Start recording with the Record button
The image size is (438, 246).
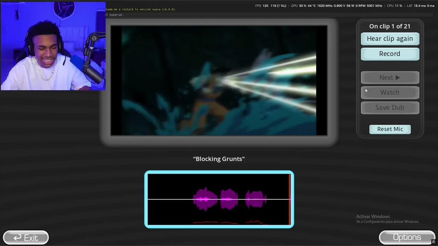390,54
